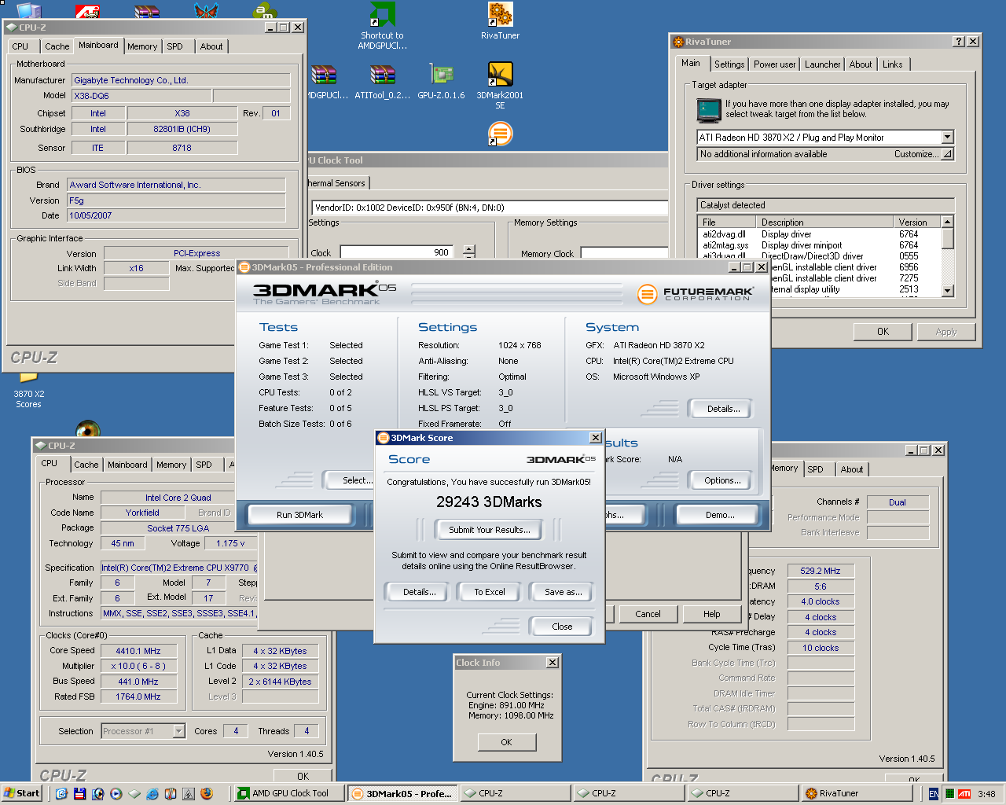Open the orange 3DMark shortcut icon on desktop
1006x805 pixels.
(500, 134)
